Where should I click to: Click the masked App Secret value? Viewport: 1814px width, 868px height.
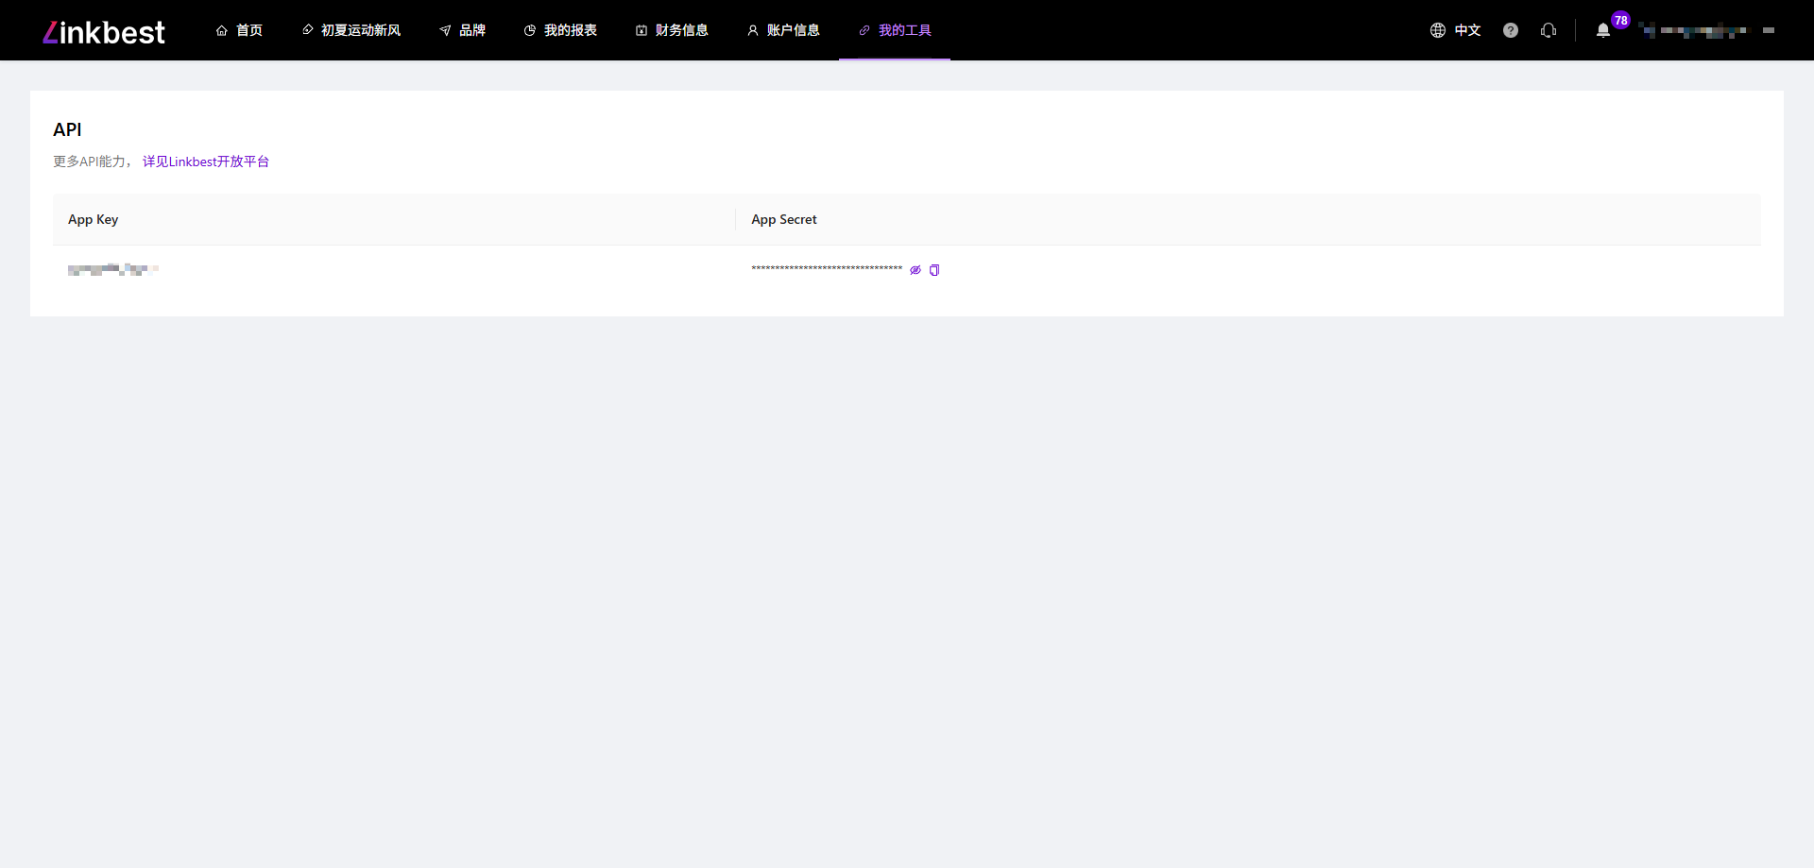[827, 269]
